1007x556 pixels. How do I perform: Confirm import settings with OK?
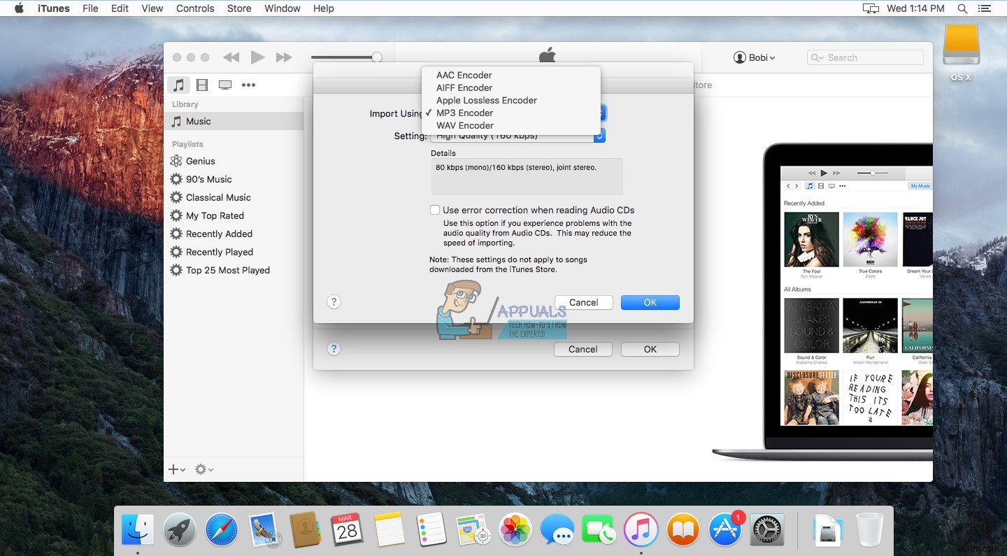pos(650,301)
